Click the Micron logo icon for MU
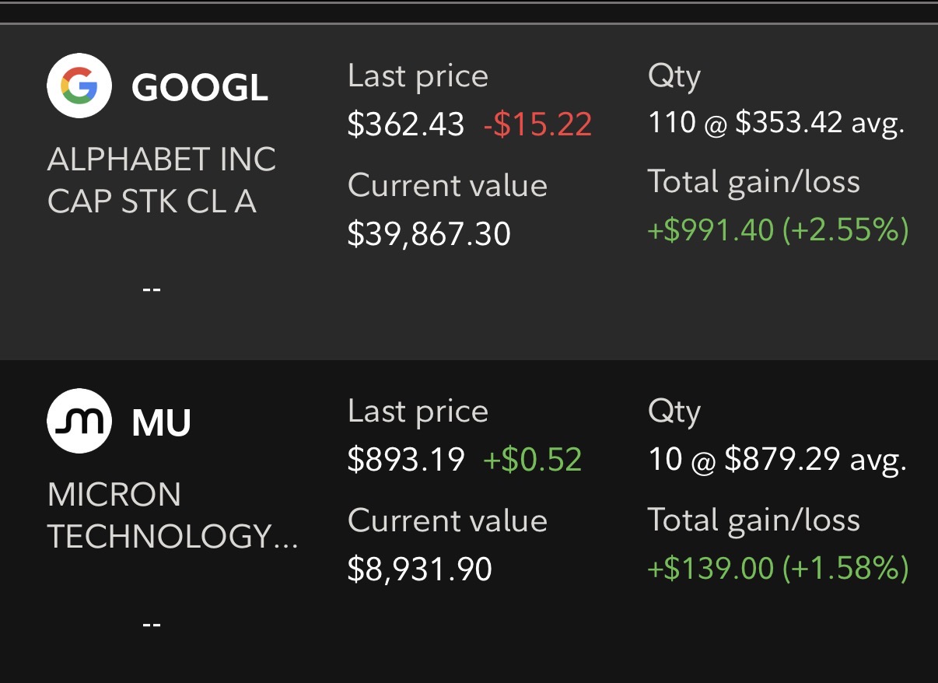Image resolution: width=938 pixels, height=683 pixels. [x=79, y=421]
